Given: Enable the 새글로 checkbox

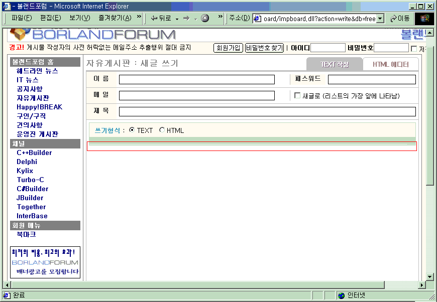Looking at the screenshot, I should (x=297, y=95).
